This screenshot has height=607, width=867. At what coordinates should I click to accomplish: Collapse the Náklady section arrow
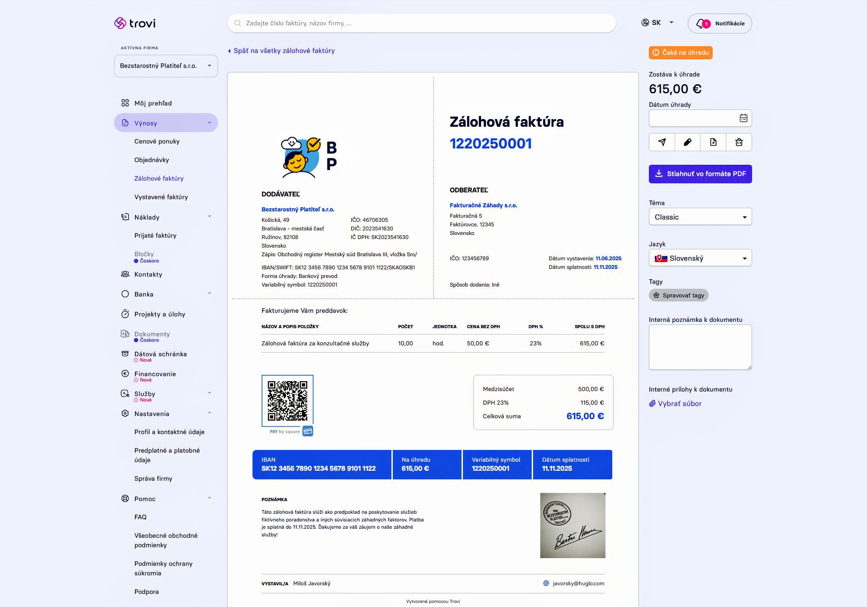click(210, 217)
